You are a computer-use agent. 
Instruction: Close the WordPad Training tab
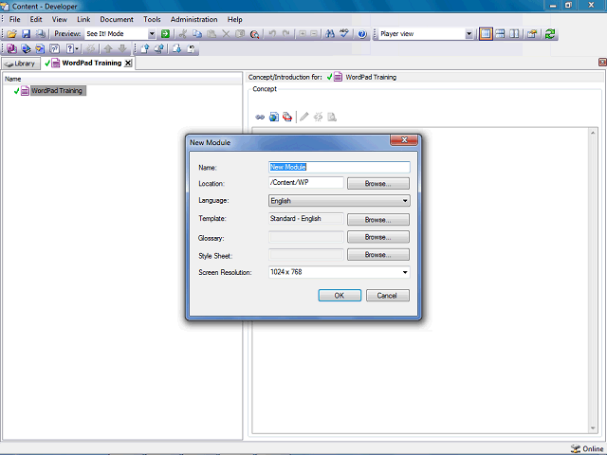[x=128, y=64]
